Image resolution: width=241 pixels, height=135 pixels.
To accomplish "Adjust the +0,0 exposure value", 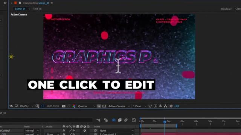I will pos(177,106).
